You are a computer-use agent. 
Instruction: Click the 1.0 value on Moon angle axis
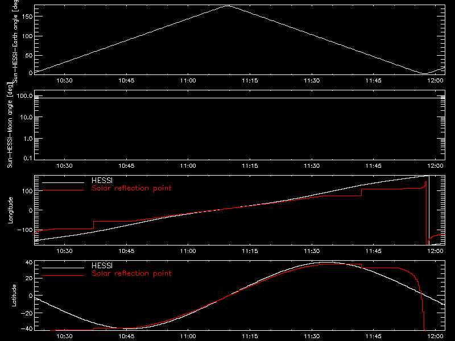point(28,139)
